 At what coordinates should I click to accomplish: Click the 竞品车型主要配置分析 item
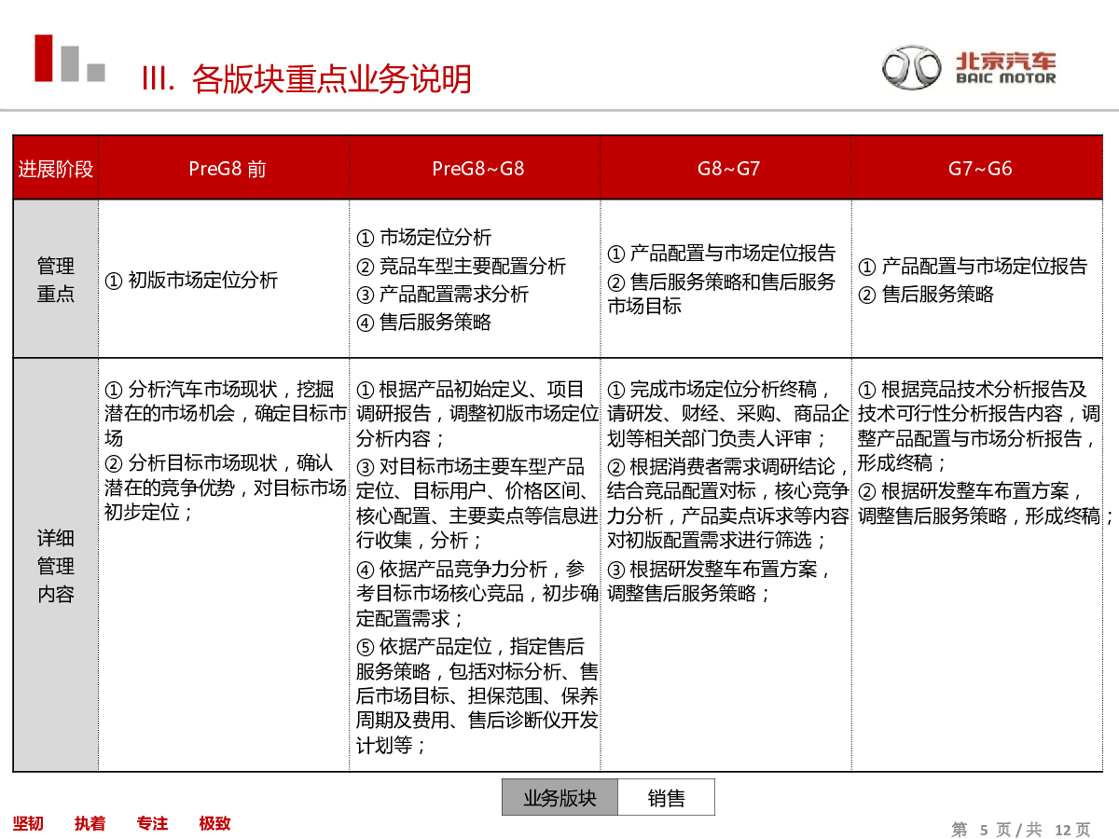[x=462, y=266]
